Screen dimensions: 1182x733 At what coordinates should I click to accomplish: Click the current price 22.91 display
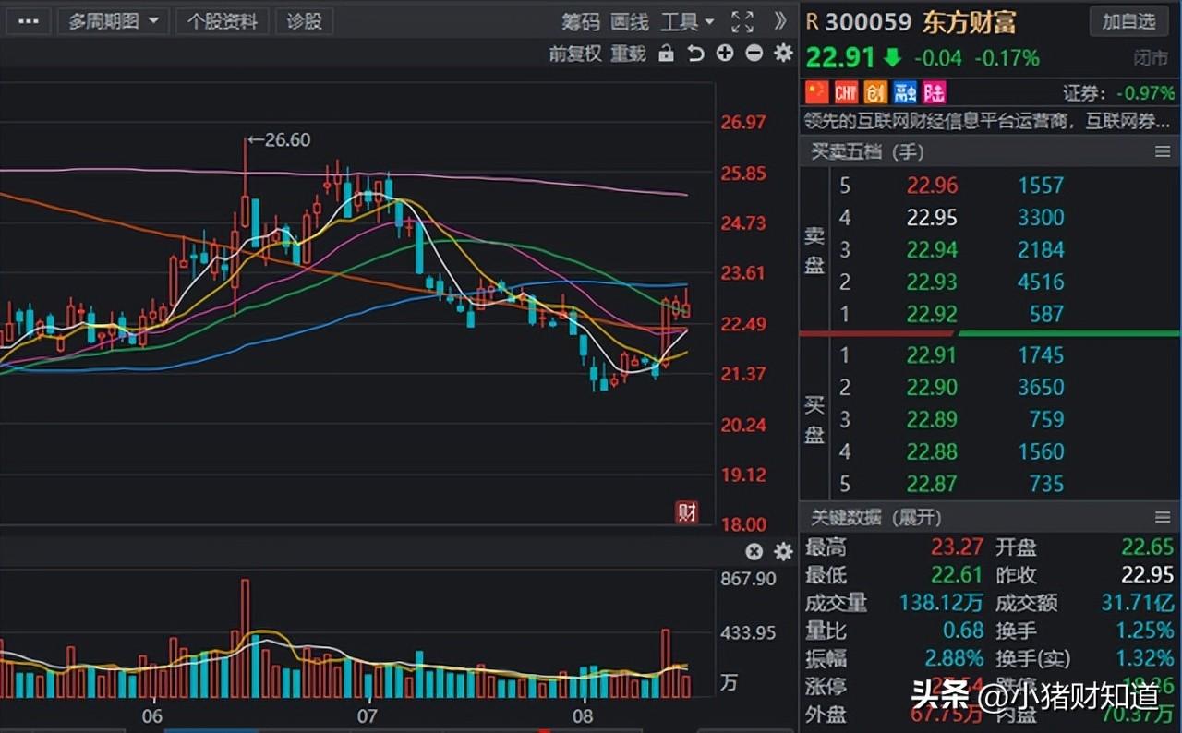pos(840,58)
